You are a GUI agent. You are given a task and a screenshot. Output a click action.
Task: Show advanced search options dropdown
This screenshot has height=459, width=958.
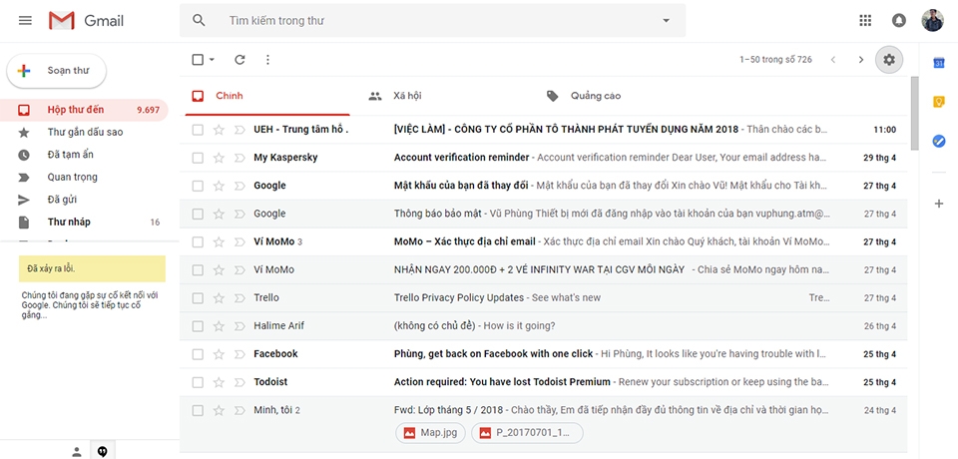[666, 21]
